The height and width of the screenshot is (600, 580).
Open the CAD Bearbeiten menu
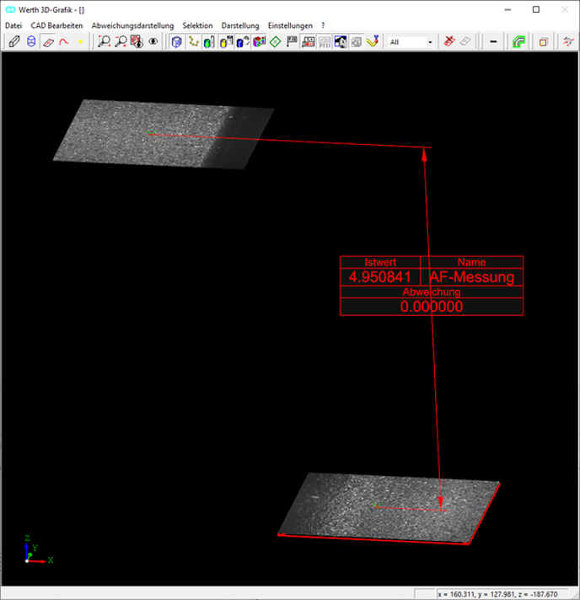point(56,26)
